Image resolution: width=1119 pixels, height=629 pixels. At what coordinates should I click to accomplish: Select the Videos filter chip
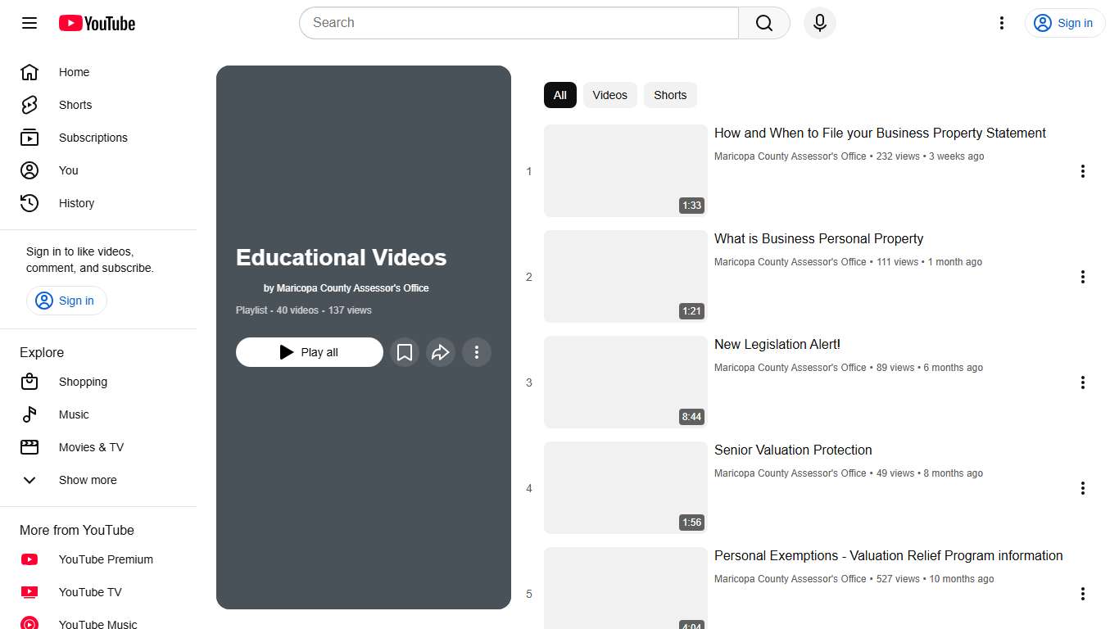coord(609,95)
